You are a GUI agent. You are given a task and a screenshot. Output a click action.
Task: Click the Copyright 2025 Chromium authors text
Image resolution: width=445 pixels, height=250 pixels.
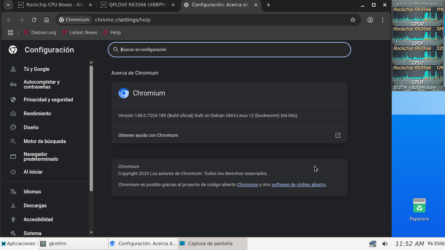193,174
